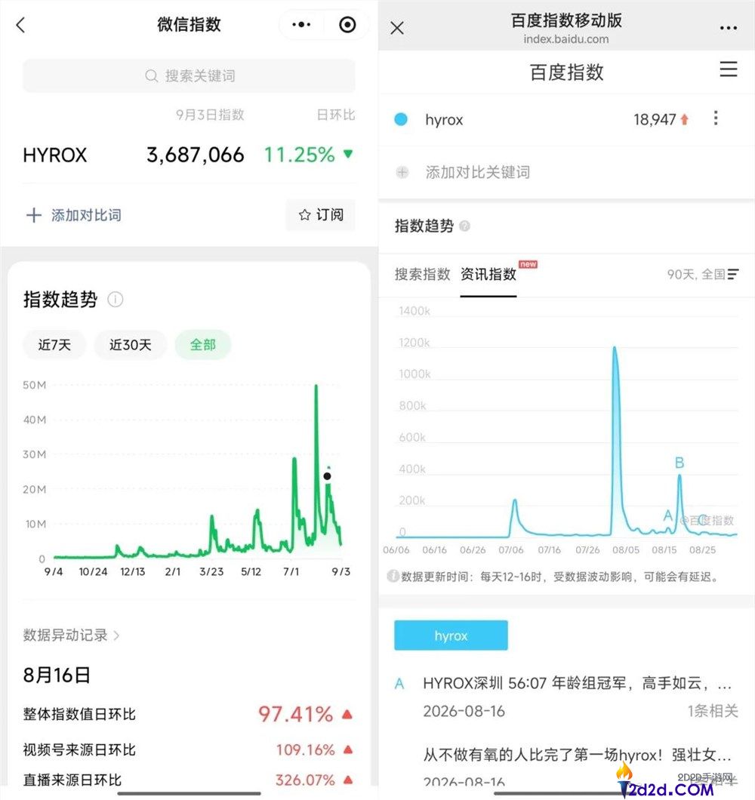This screenshot has height=800, width=755.
Task: Click marker A on Baidu trend chart
Action: [x=667, y=515]
